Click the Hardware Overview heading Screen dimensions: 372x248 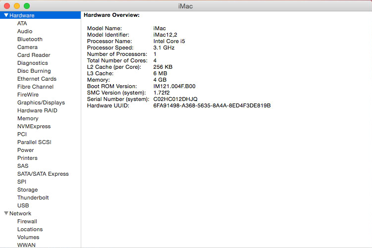pyautogui.click(x=112, y=15)
